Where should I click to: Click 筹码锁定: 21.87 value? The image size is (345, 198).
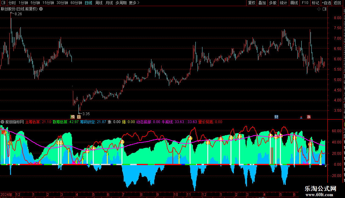(93, 122)
